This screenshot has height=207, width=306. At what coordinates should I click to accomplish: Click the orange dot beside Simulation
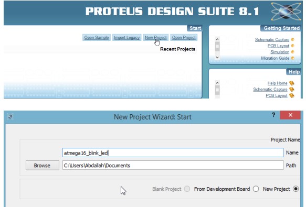click(x=293, y=52)
